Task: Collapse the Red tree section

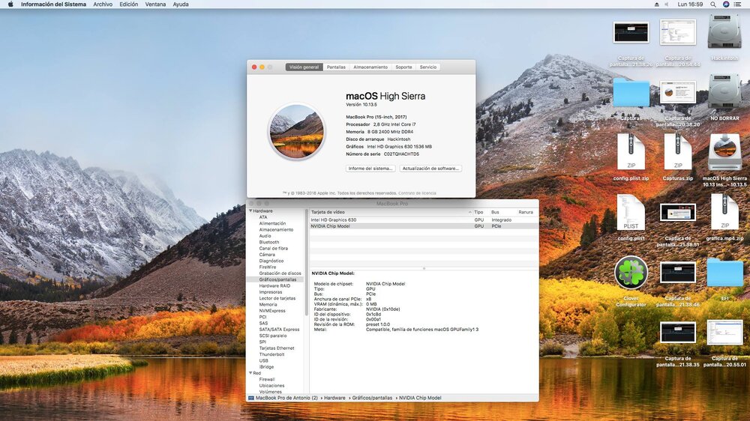Action: click(x=250, y=372)
